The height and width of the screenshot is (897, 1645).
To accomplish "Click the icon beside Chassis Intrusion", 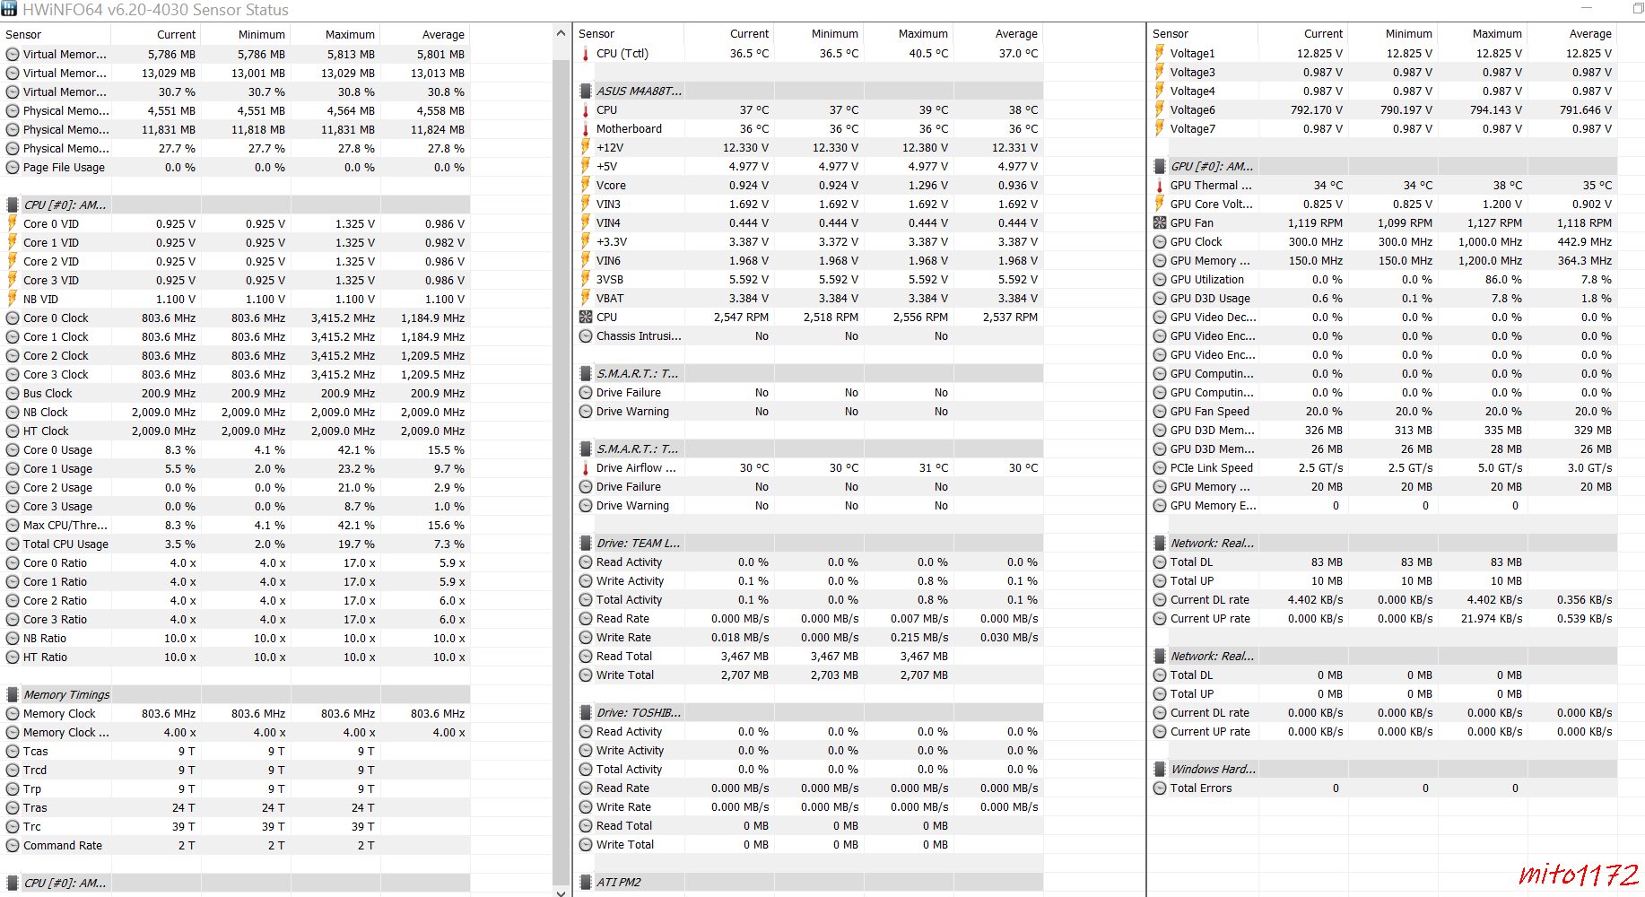I will tap(586, 335).
